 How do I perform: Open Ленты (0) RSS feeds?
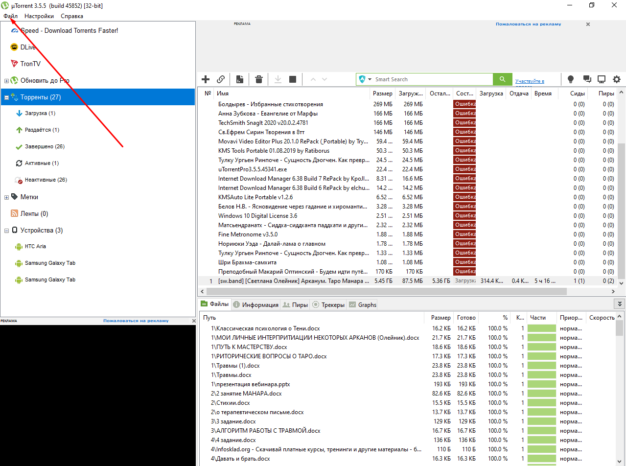pyautogui.click(x=29, y=213)
